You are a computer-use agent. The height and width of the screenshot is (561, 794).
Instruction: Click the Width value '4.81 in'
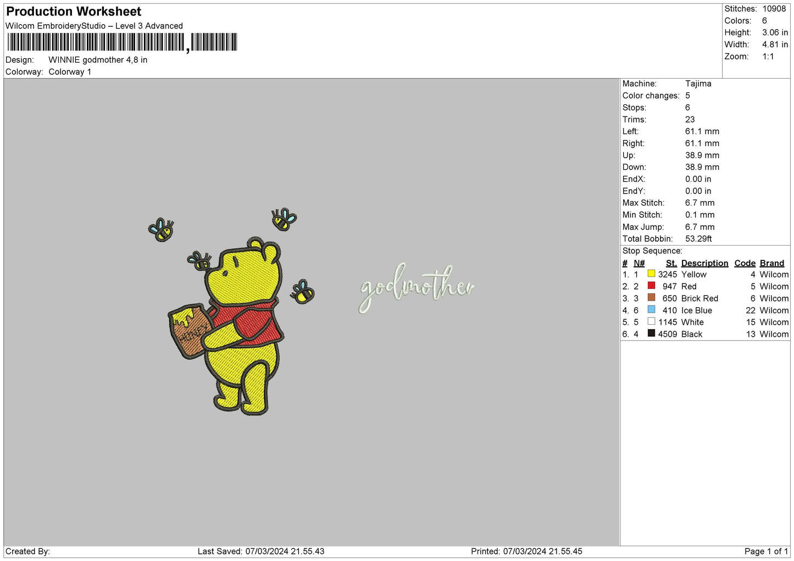(775, 45)
